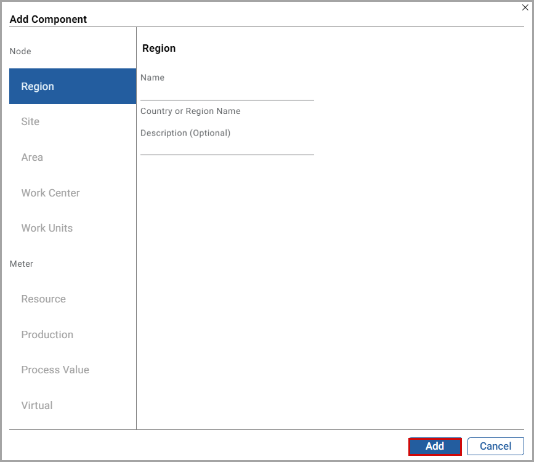Click the Region heading in form panel
534x462 pixels.
pyautogui.click(x=159, y=48)
